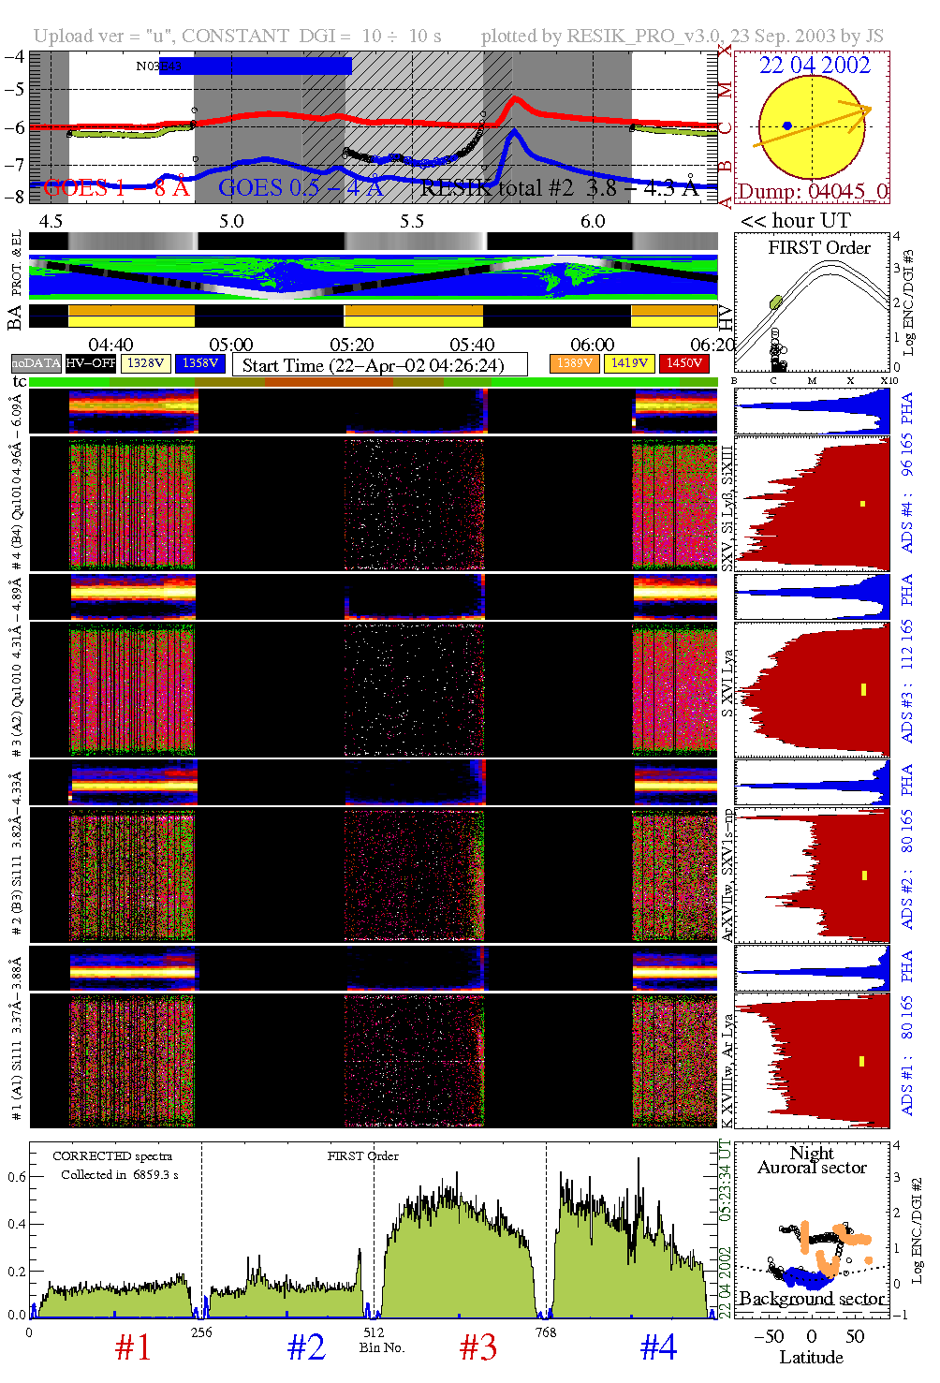Click the red #1 spectrum label
940x1383 pixels.
tap(133, 1347)
